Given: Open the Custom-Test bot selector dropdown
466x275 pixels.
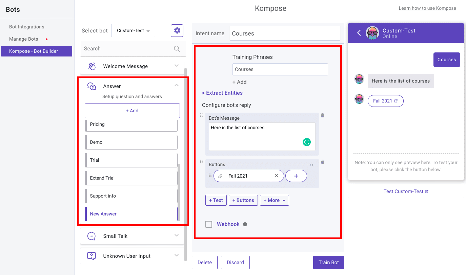Looking at the screenshot, I should click(133, 30).
